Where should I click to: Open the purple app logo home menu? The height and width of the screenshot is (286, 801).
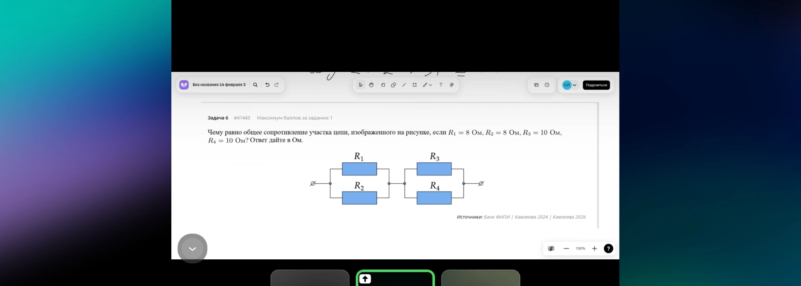(184, 85)
